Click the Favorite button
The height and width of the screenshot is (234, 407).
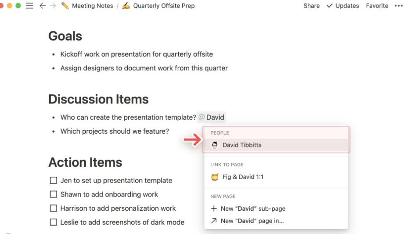(x=377, y=6)
